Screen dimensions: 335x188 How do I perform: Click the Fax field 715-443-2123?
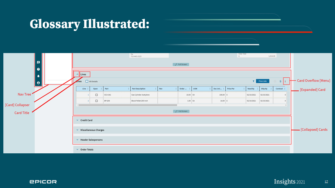click(x=149, y=56)
